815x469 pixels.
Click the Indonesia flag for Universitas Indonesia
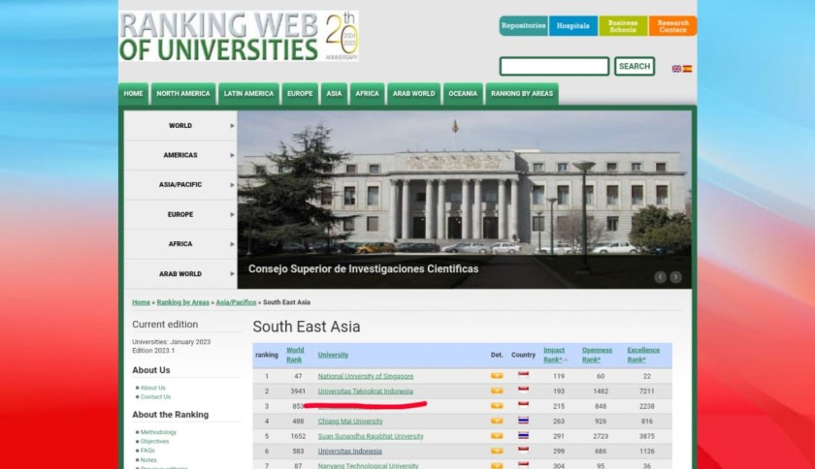(x=523, y=451)
